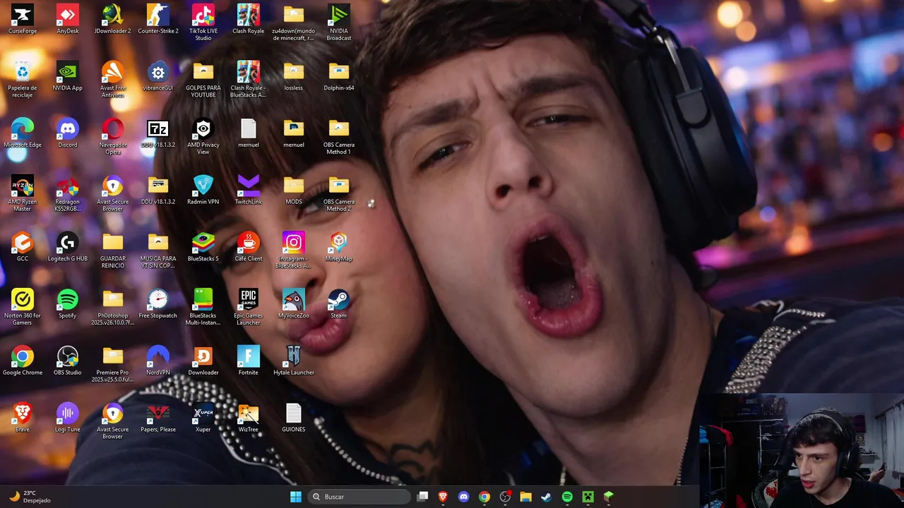Click the Instagram - BlueStacks shortcut
The height and width of the screenshot is (508, 904).
[294, 250]
